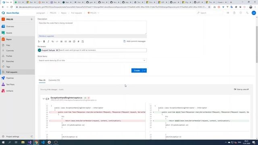Insert bulleted list via toolbar

coord(61,41)
